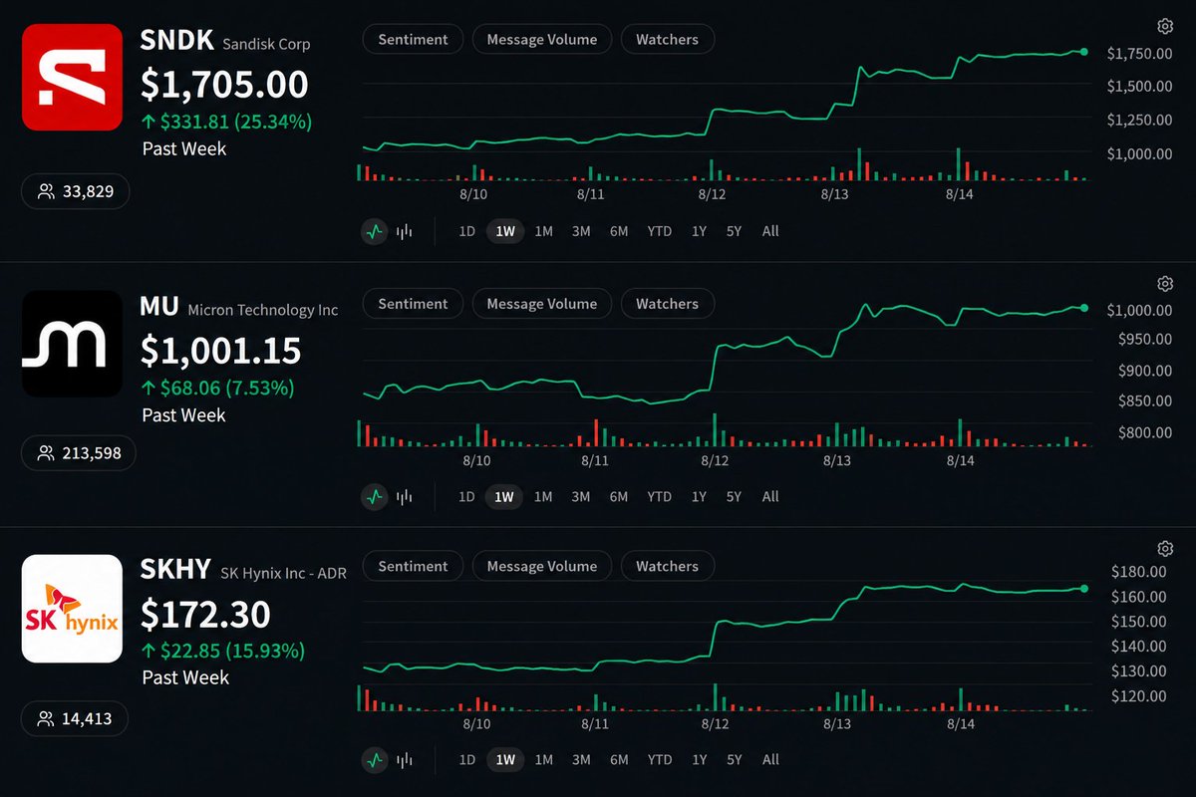Switch SKHY chart to 3M range
Viewport: 1196px width, 797px height.
pos(581,759)
